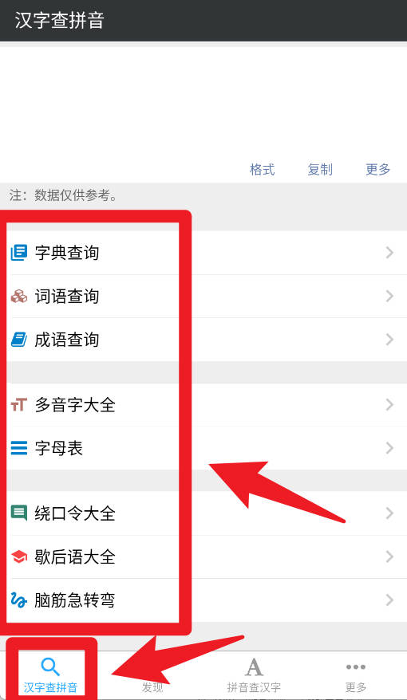Focus the blank Chinese text input area
Image resolution: width=407 pixels, height=700 pixels.
pyautogui.click(x=203, y=101)
